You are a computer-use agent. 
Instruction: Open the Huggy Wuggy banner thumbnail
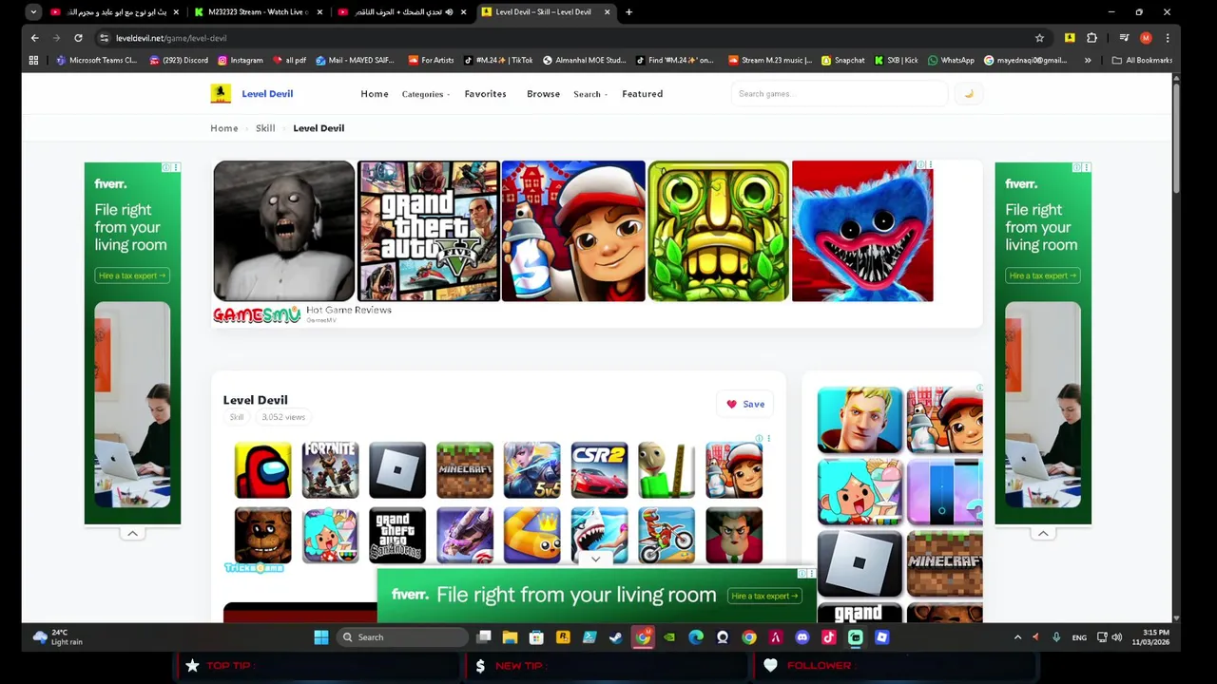[862, 231]
